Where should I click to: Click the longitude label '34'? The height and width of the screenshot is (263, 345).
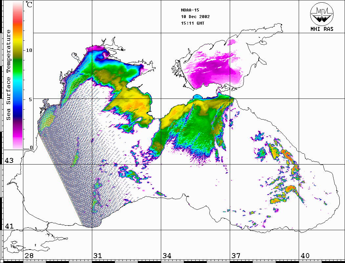click(x=167, y=255)
